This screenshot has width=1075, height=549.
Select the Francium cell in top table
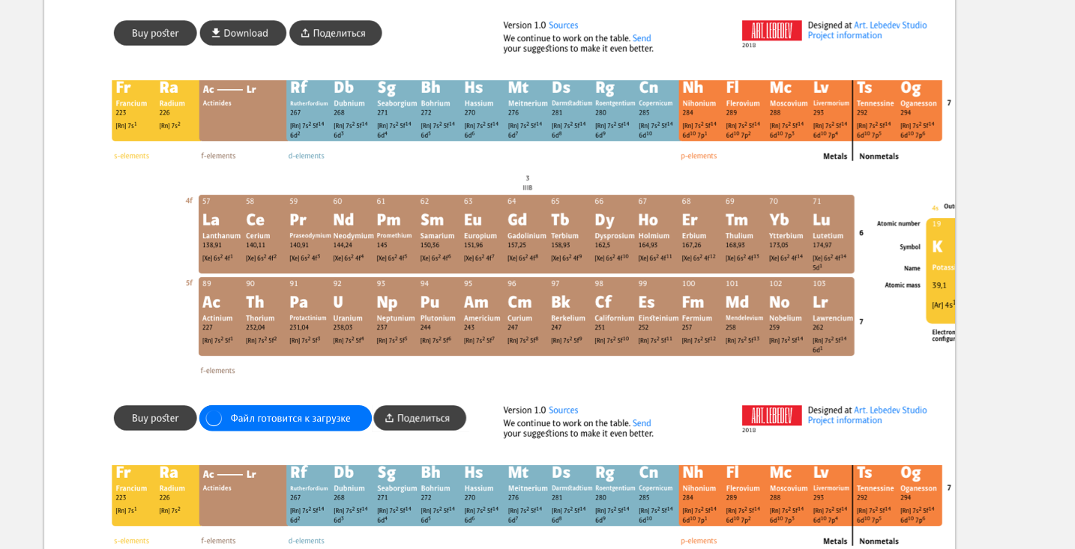pyautogui.click(x=133, y=110)
